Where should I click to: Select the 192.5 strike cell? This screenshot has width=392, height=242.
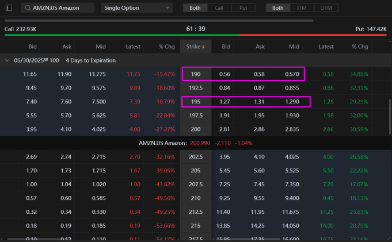coord(196,88)
